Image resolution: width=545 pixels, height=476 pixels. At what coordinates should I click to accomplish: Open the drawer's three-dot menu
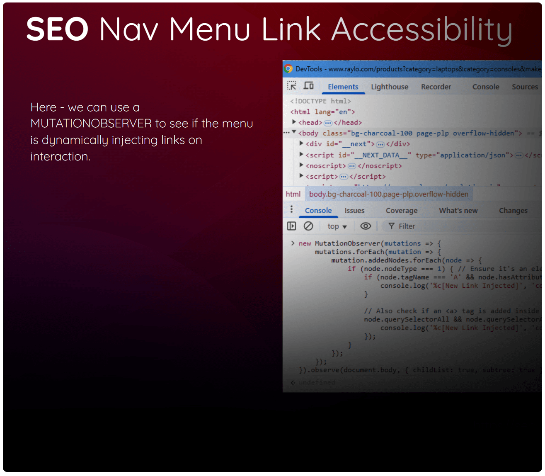291,209
